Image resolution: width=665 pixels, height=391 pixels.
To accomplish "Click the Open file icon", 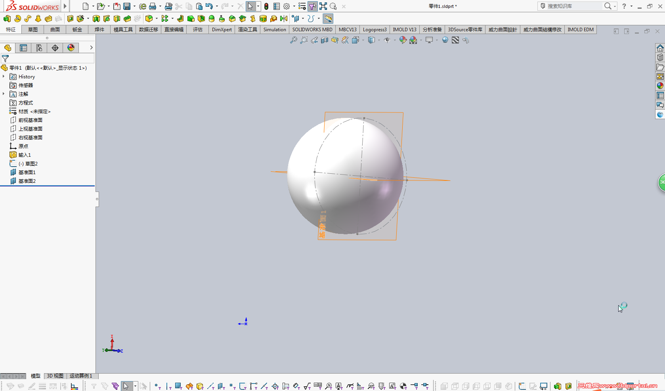I will 101,6.
